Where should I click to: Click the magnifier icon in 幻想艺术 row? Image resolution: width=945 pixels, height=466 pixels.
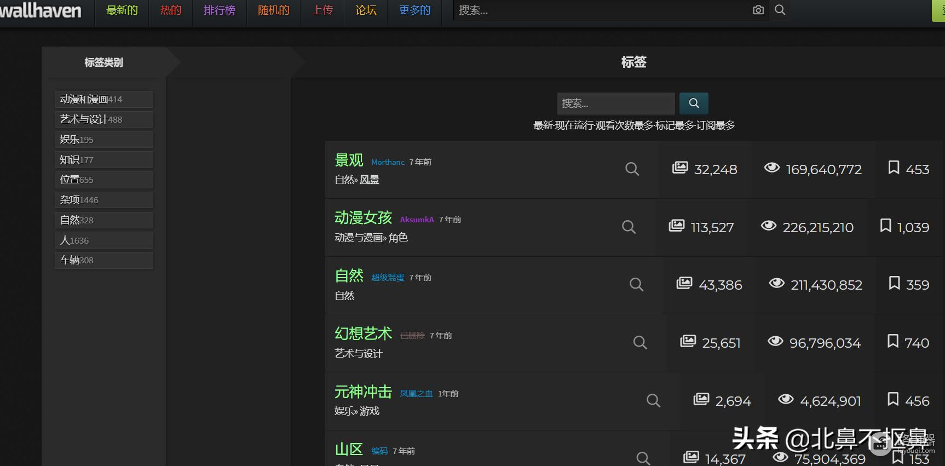(x=640, y=342)
